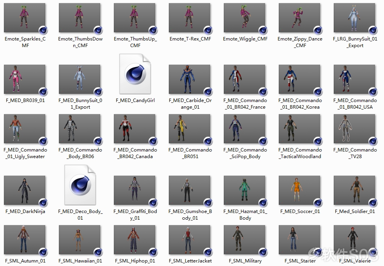Select the F_SML_Autumn_01 thumbnail
The height and width of the screenshot is (266, 384).
tap(25, 240)
